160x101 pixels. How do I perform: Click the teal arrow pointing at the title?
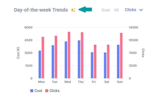(x=85, y=10)
